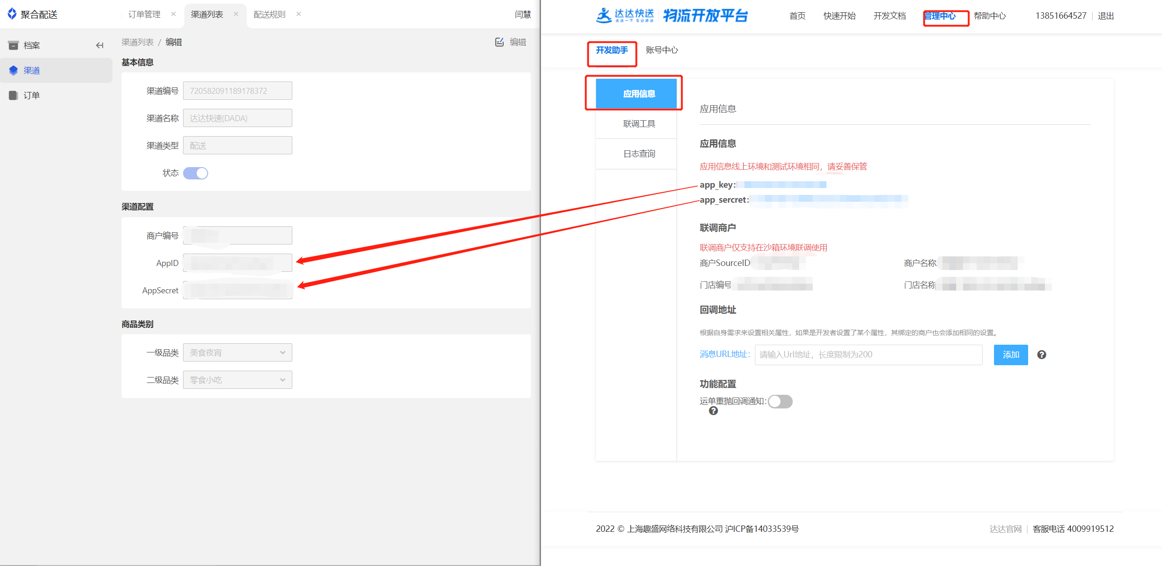Click the 编辑 pencil icon

(x=499, y=42)
